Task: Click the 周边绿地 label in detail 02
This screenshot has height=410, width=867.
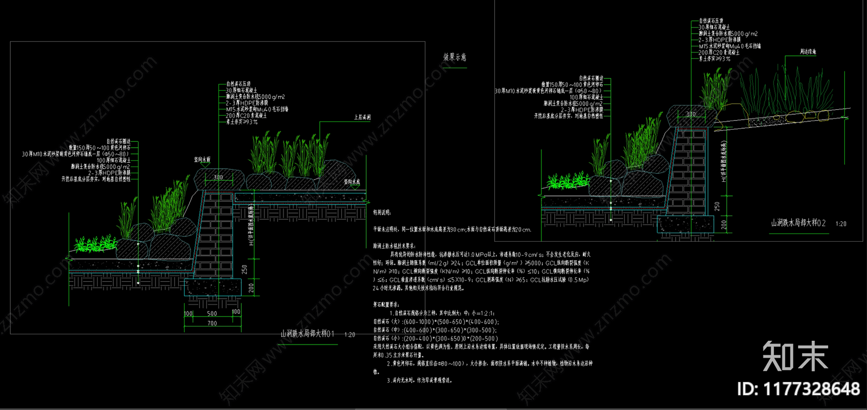Action: pyautogui.click(x=808, y=52)
